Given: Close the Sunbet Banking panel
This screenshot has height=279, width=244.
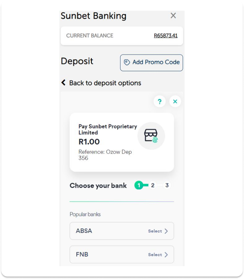Looking at the screenshot, I should (x=173, y=16).
